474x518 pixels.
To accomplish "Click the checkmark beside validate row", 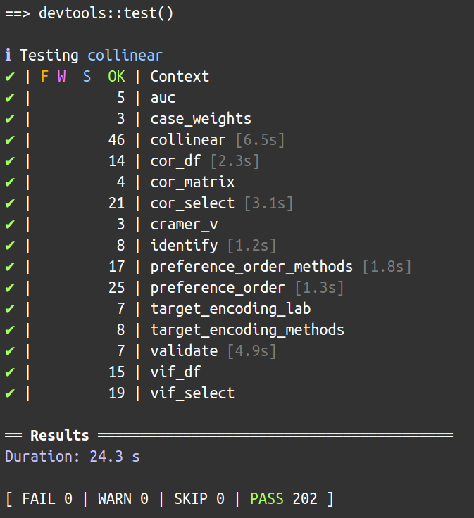I will 10,350.
